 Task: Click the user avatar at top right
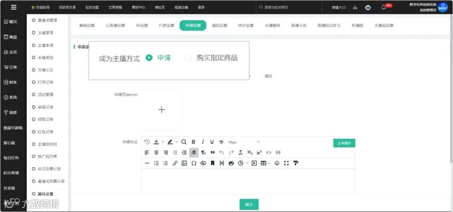(x=443, y=8)
